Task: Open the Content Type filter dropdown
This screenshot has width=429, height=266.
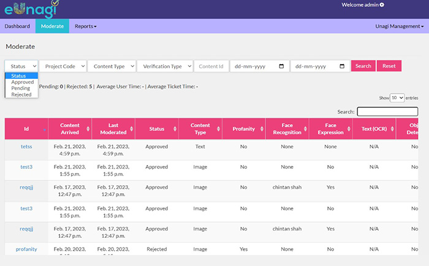Action: [112, 66]
